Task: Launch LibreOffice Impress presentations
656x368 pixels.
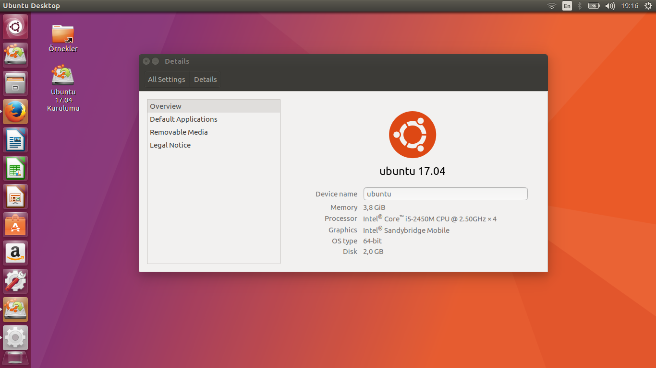Action: click(x=15, y=196)
